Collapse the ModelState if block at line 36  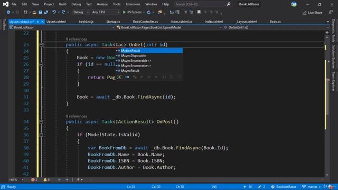[x=41, y=135]
